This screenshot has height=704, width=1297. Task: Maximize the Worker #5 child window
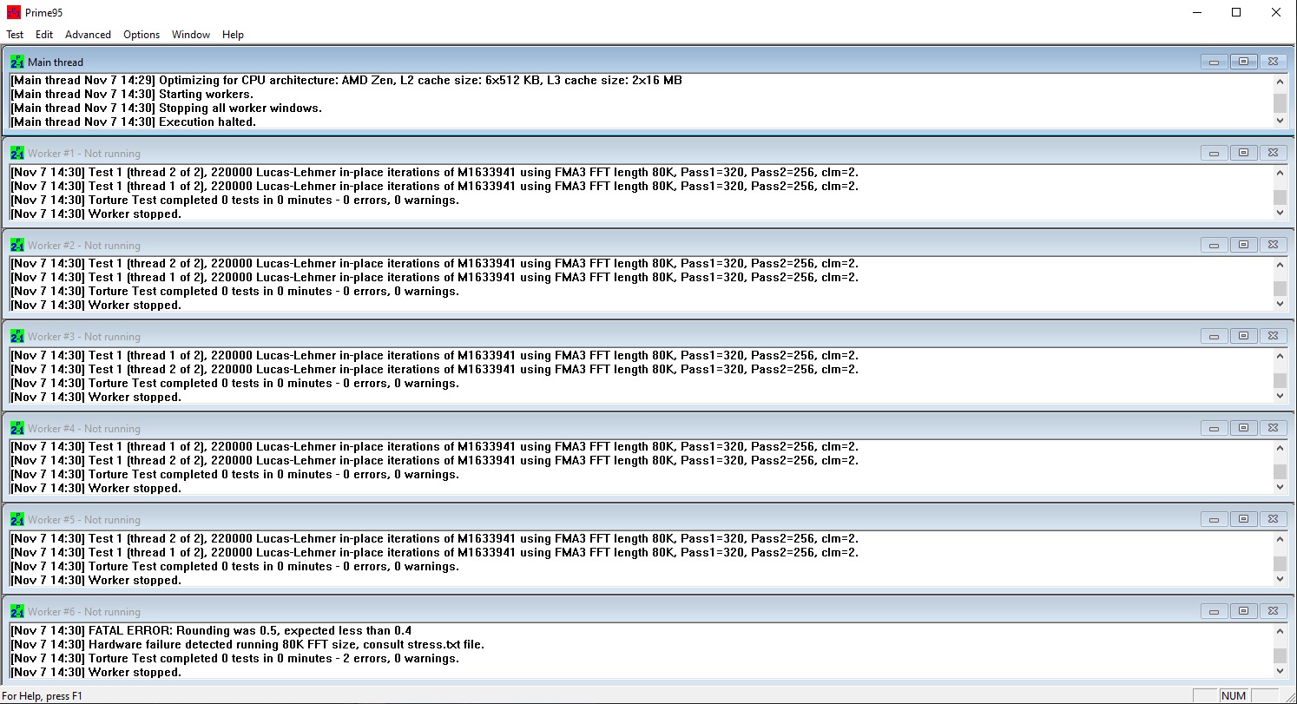tap(1243, 519)
